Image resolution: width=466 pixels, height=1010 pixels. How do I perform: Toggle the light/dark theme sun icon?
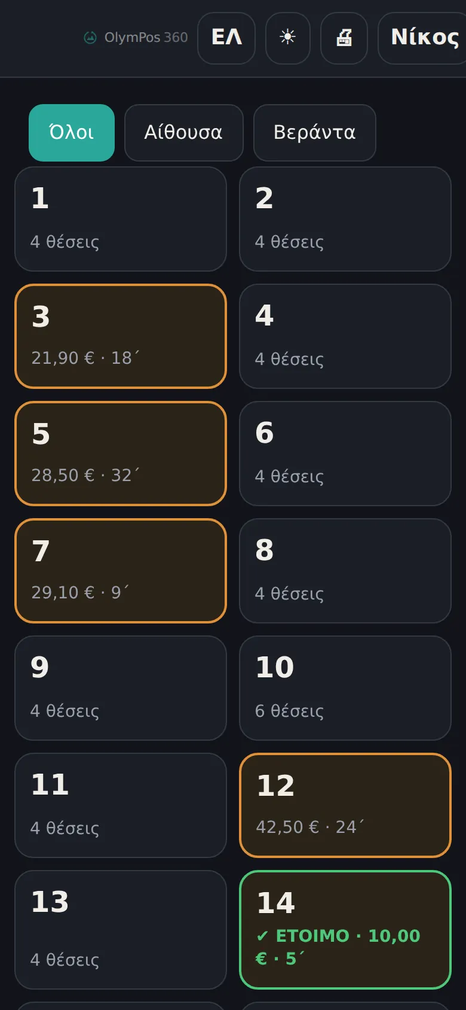(x=288, y=38)
